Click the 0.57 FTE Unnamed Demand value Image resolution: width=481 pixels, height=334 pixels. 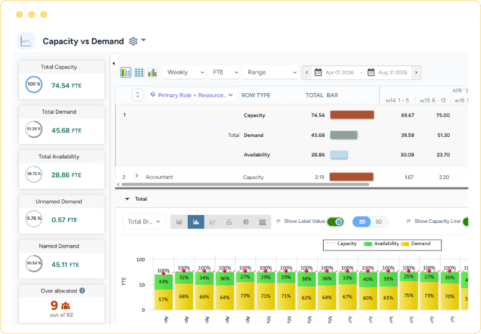pyautogui.click(x=64, y=220)
